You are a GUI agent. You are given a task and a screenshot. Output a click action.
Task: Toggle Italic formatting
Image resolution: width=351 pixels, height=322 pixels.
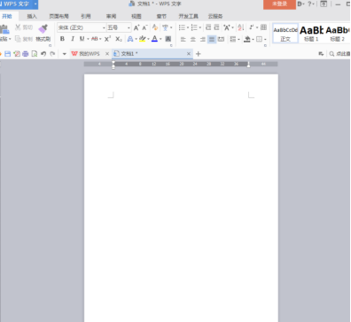point(73,39)
